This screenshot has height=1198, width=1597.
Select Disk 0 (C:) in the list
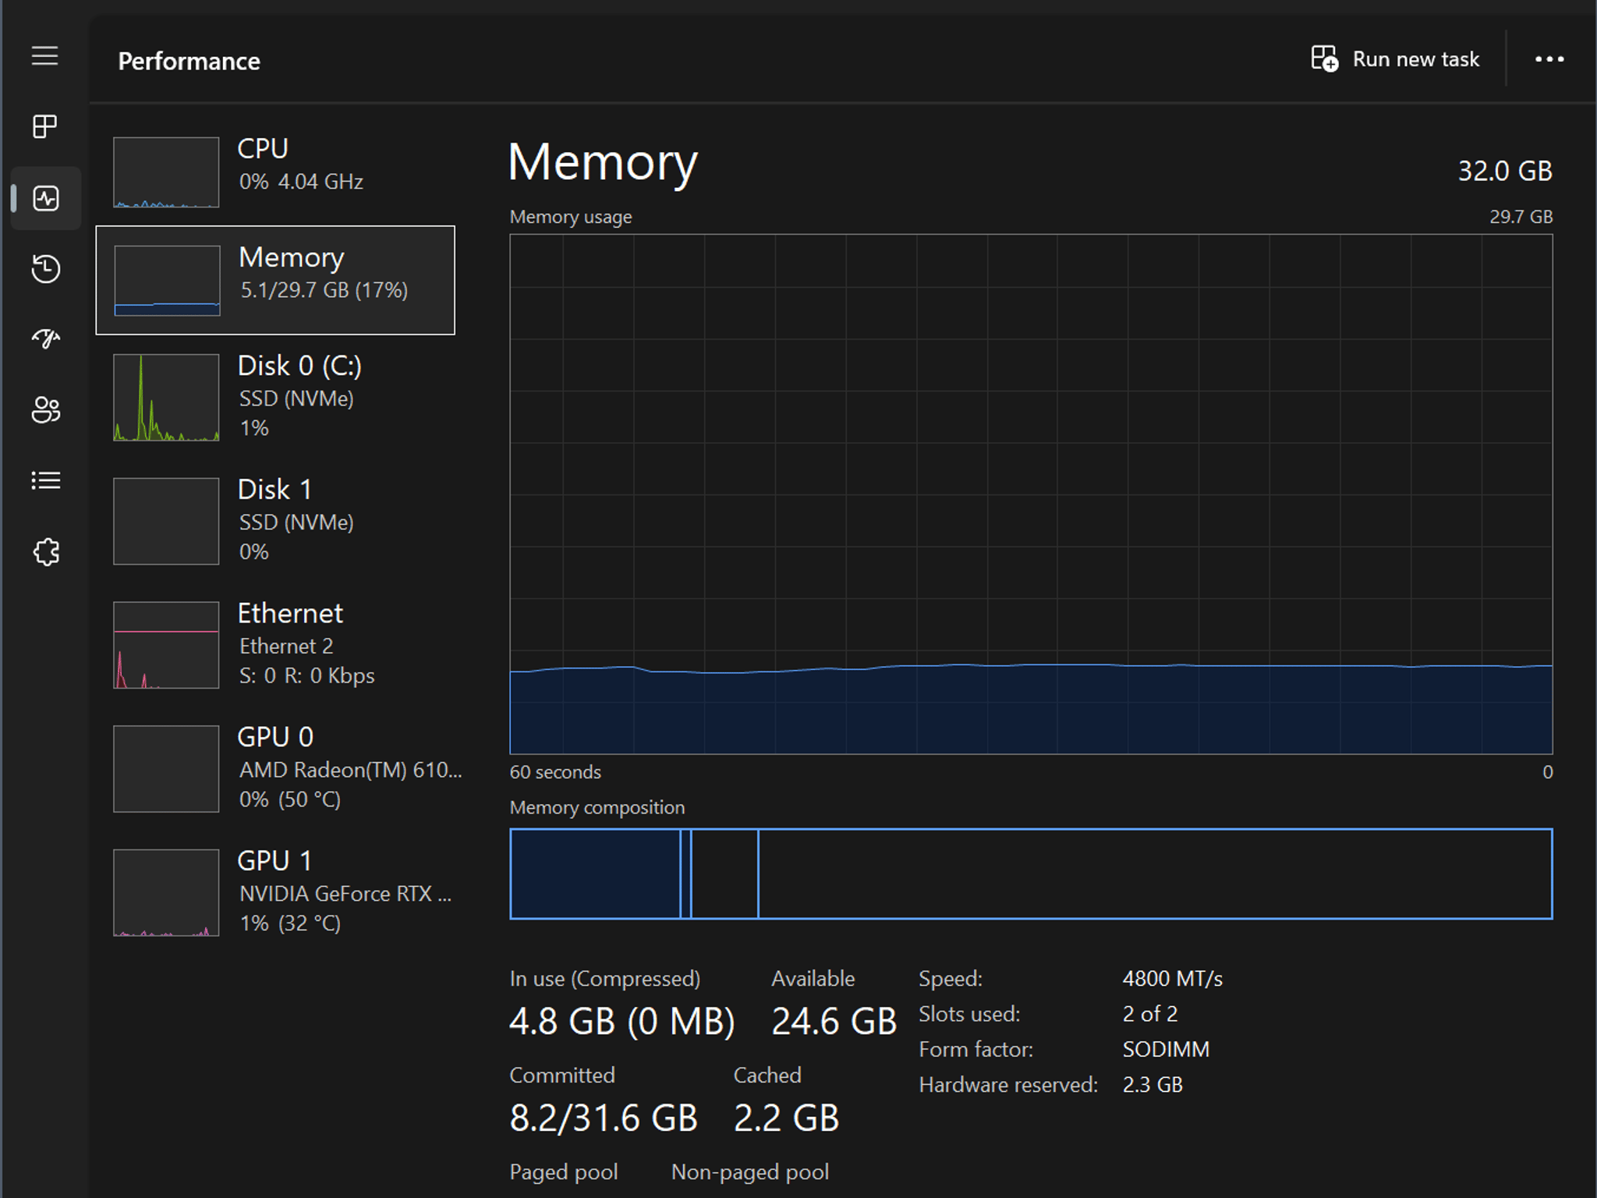point(275,397)
